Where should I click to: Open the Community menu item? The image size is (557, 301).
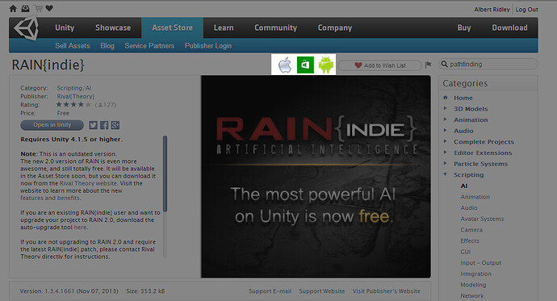[275, 27]
